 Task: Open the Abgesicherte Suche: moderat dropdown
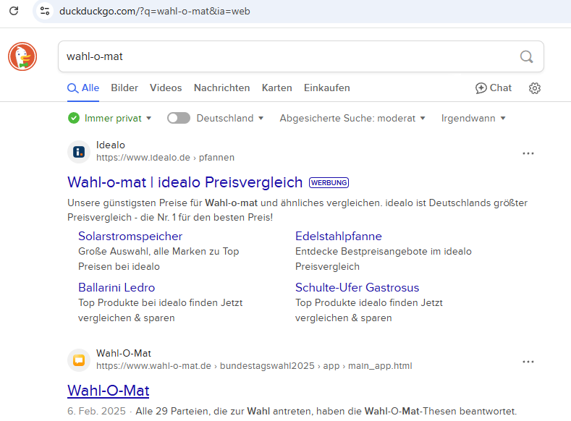[352, 118]
